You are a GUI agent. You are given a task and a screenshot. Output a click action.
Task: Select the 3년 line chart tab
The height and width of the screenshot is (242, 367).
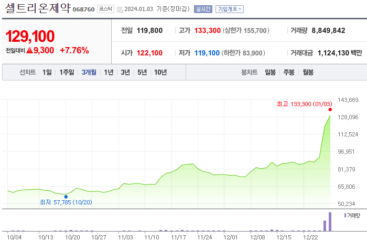tap(125, 72)
